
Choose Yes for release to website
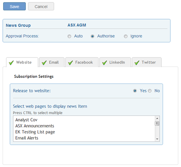tap(135, 91)
